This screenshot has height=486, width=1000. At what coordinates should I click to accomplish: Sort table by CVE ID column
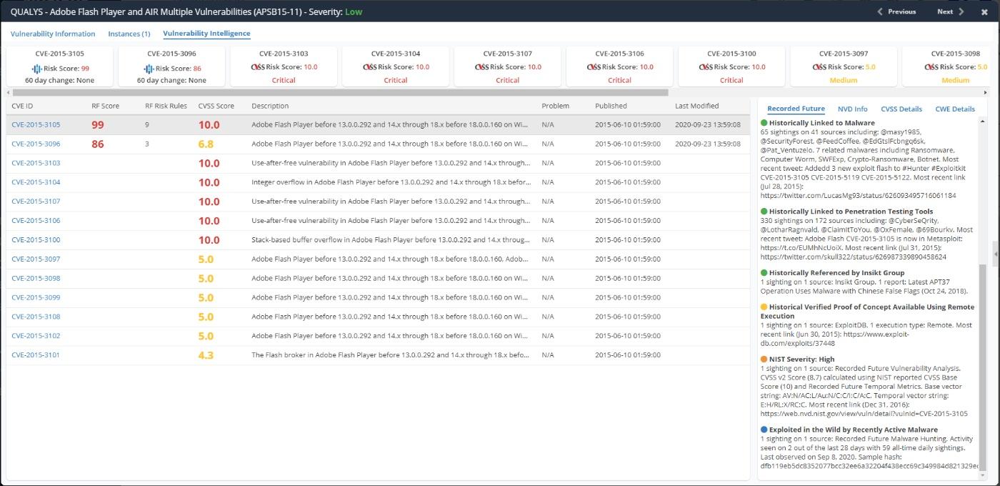click(x=23, y=106)
